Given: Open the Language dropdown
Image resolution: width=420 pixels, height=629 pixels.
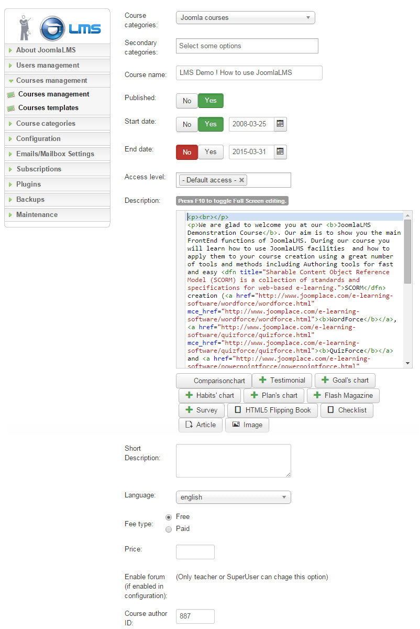Looking at the screenshot, I should coord(234,497).
